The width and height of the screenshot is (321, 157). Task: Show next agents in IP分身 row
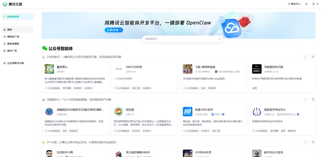(313, 142)
